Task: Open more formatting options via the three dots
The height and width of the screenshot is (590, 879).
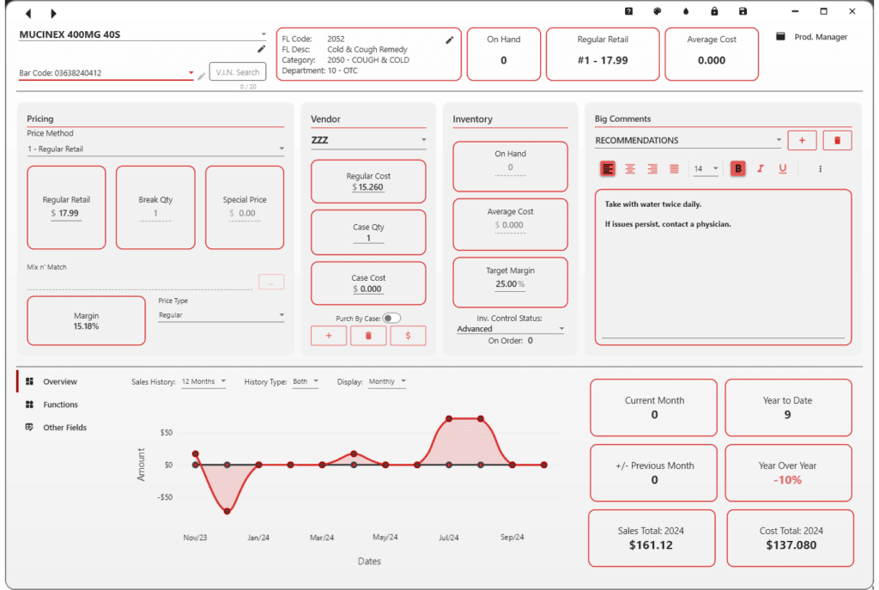Action: pos(820,169)
